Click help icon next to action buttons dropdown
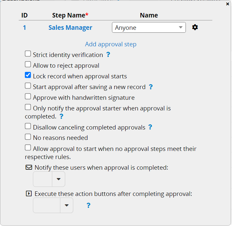Image resolution: width=232 pixels, height=227 pixels. pyautogui.click(x=88, y=205)
